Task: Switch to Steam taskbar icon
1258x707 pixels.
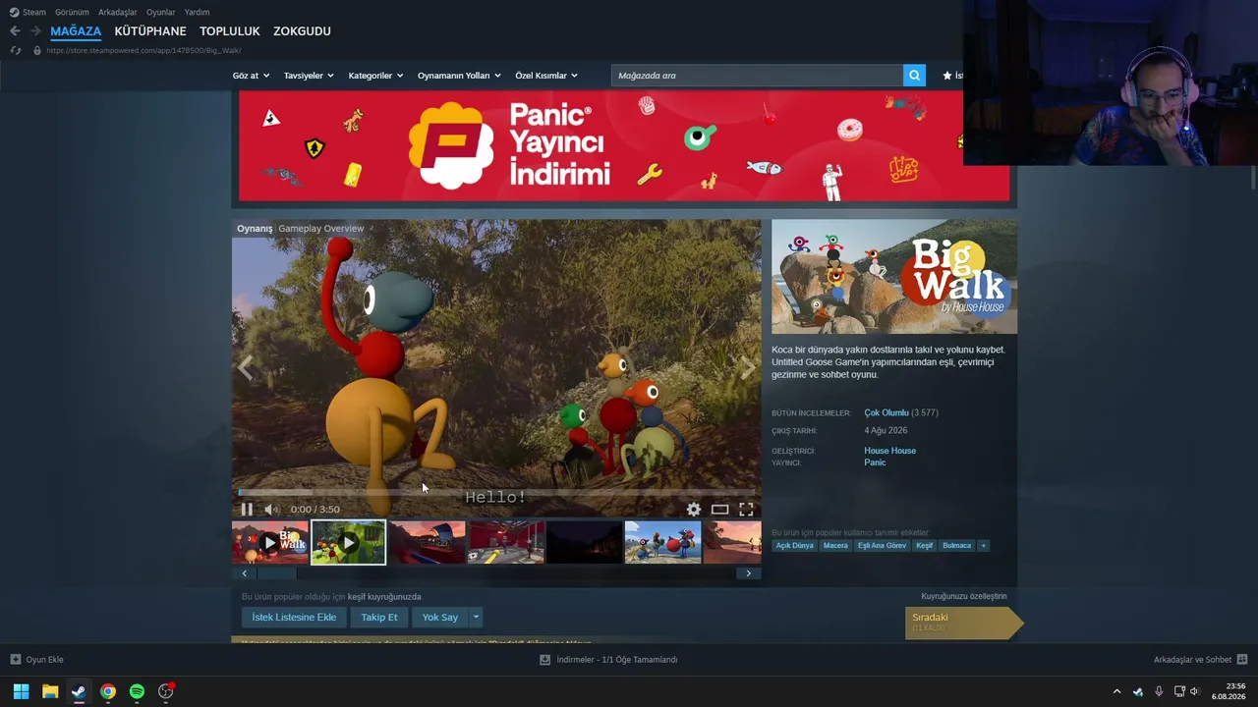Action: 79,691
